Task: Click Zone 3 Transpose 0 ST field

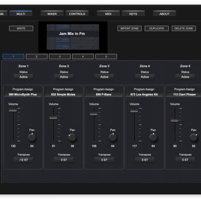Action: [104, 160]
